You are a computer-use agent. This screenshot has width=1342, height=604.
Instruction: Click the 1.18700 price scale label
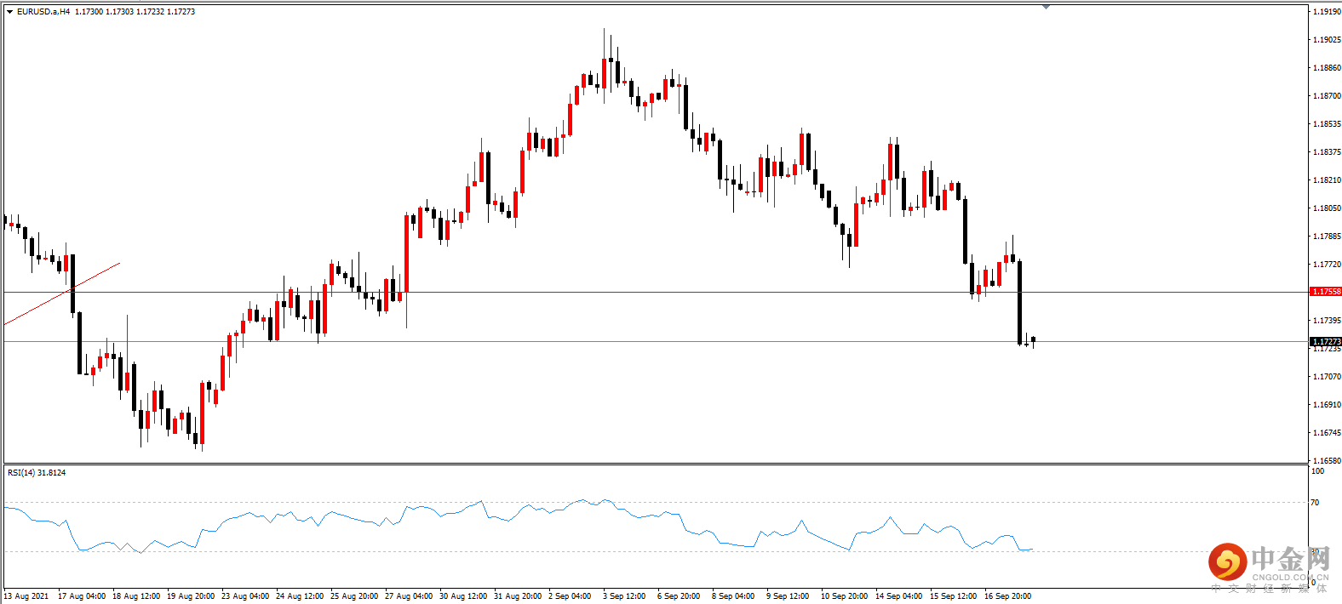[x=1327, y=96]
